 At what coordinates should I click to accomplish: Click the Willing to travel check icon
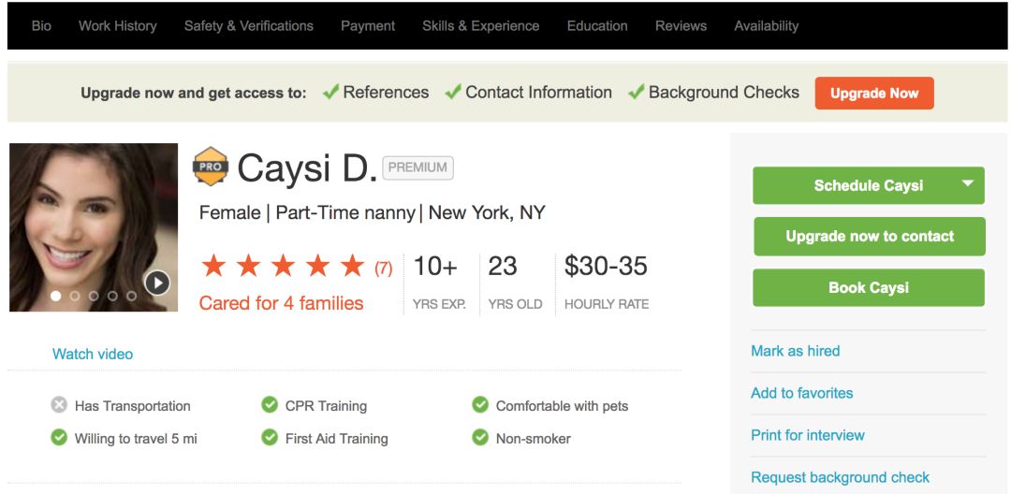(59, 437)
